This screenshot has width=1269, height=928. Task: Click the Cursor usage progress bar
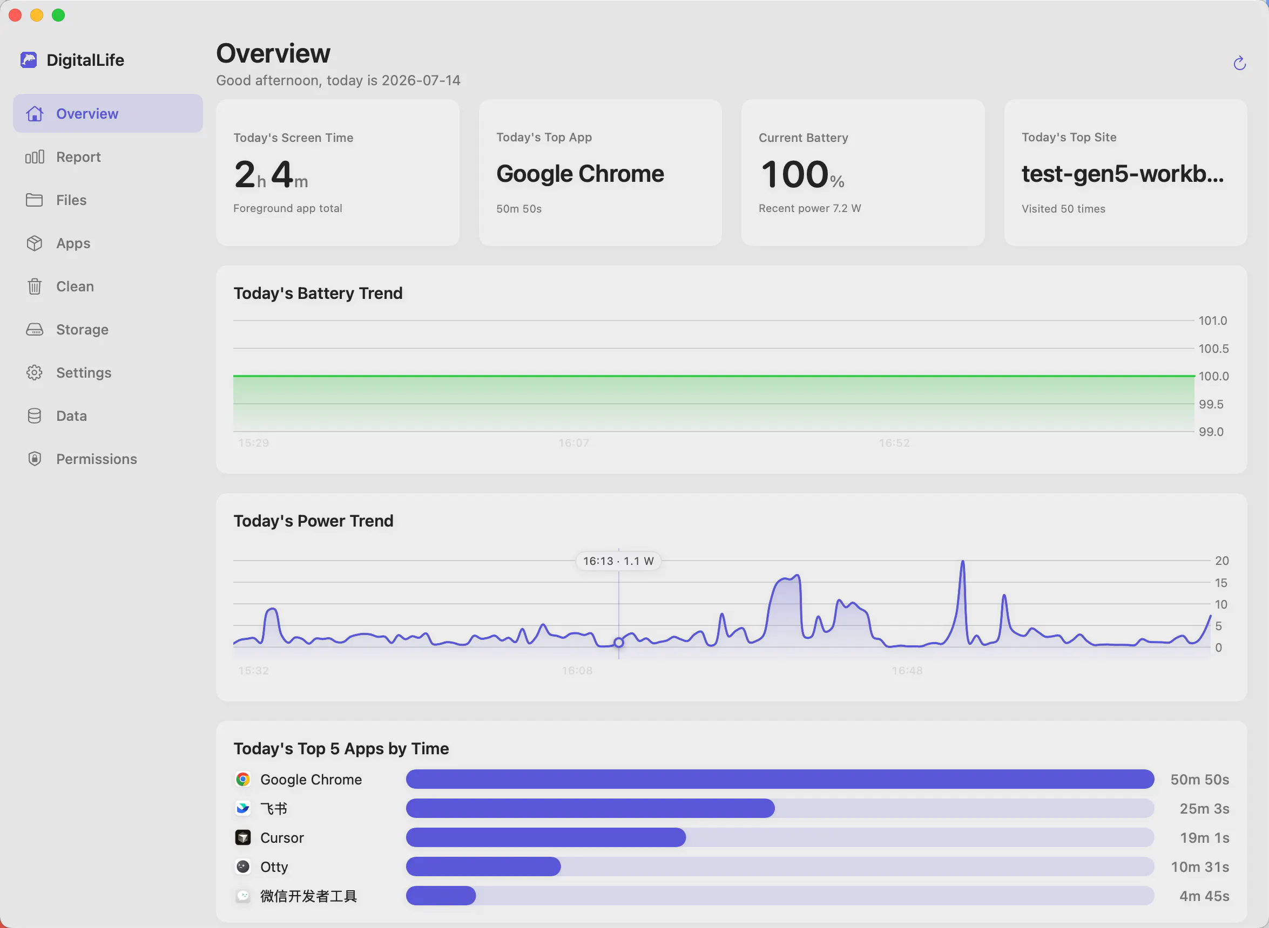pos(780,837)
